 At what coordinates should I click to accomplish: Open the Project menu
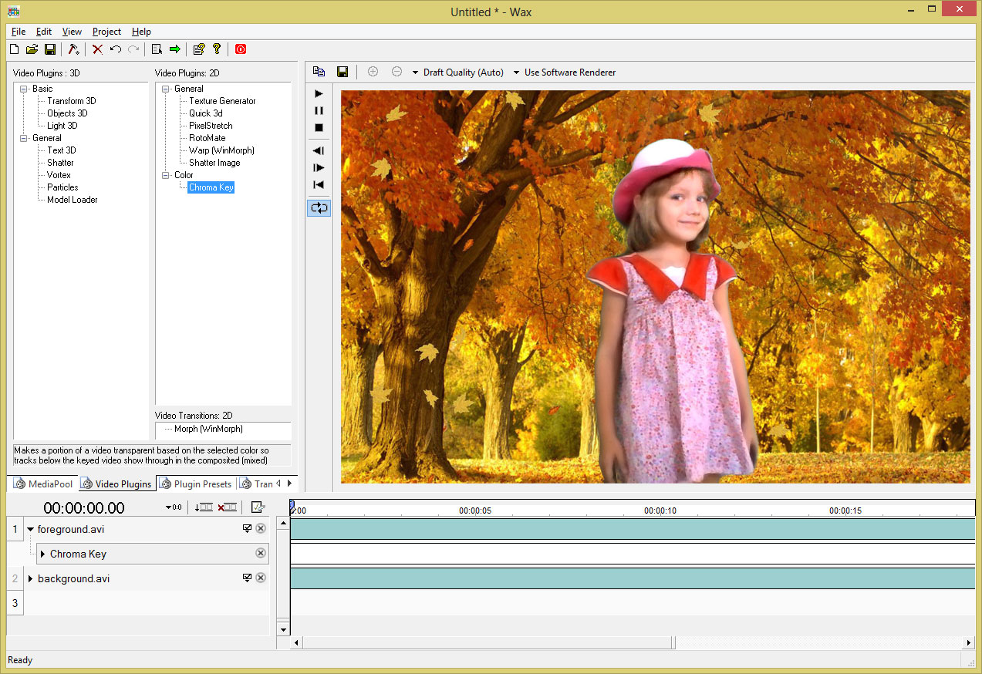pos(106,32)
